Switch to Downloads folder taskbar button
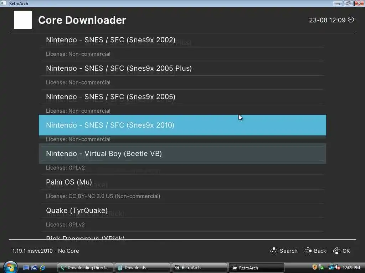 [x=142, y=268]
